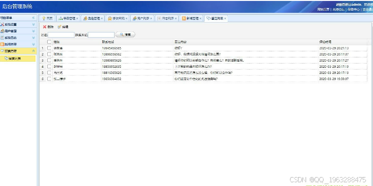Close the 修改密码 tab
The image size is (373, 186).
point(126,18)
